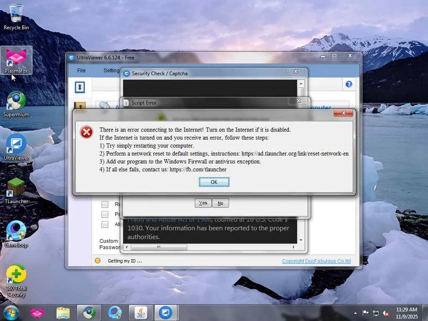
Task: Click the taskbar clock showing 11:29 AM
Action: 406,313
